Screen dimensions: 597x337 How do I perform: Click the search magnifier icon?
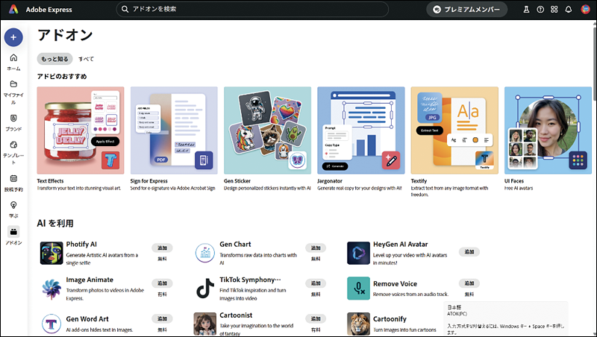click(125, 9)
